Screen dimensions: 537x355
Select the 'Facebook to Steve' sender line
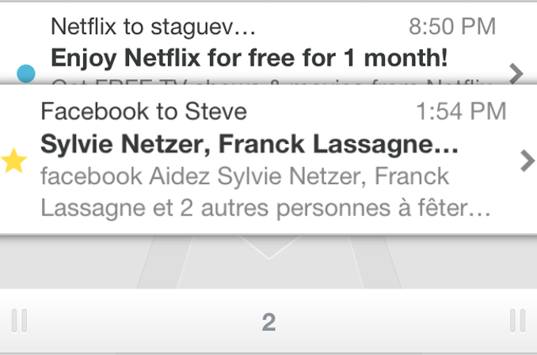[144, 111]
